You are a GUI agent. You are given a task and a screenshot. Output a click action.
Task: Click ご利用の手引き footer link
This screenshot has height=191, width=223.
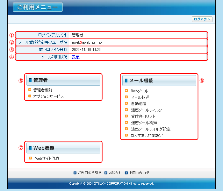coord(90,173)
